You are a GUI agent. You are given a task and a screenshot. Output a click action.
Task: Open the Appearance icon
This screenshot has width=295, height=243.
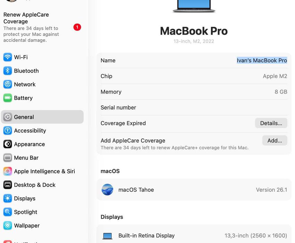point(8,144)
